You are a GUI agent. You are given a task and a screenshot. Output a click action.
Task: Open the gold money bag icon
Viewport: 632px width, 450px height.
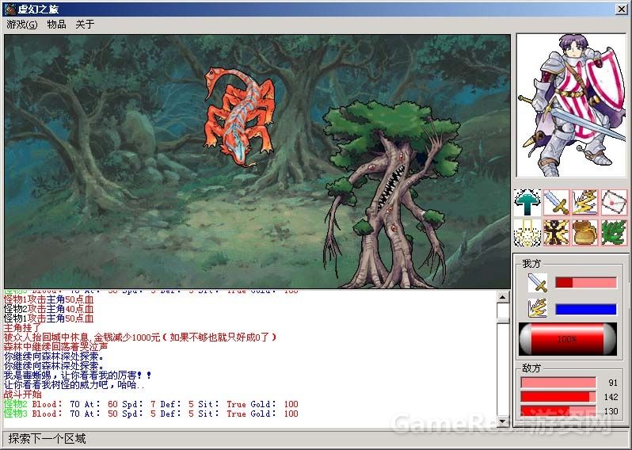(584, 232)
